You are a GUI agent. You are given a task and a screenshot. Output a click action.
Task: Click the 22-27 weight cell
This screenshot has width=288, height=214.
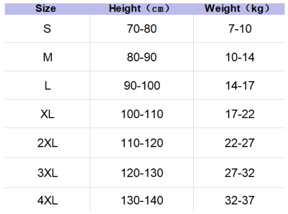239,144
